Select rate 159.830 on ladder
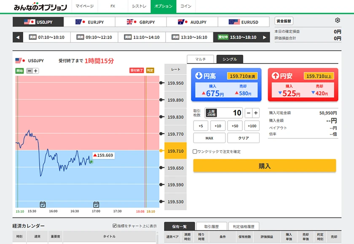The height and width of the screenshot is (244, 354). tap(175, 117)
